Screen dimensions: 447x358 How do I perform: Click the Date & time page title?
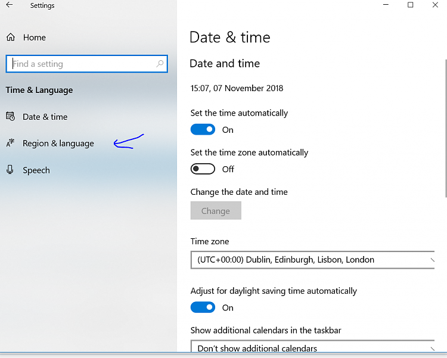point(230,38)
